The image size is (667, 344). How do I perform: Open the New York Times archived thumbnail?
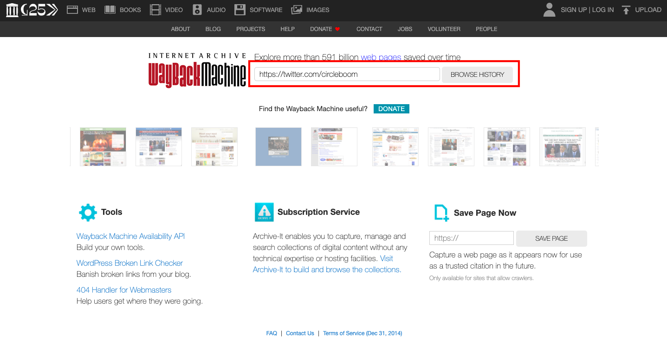[451, 147]
